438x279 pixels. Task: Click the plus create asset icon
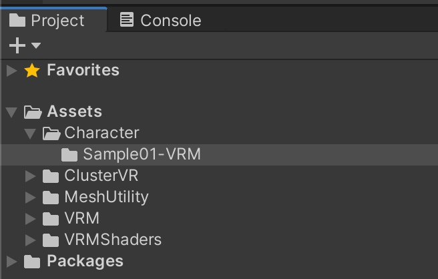pos(17,45)
